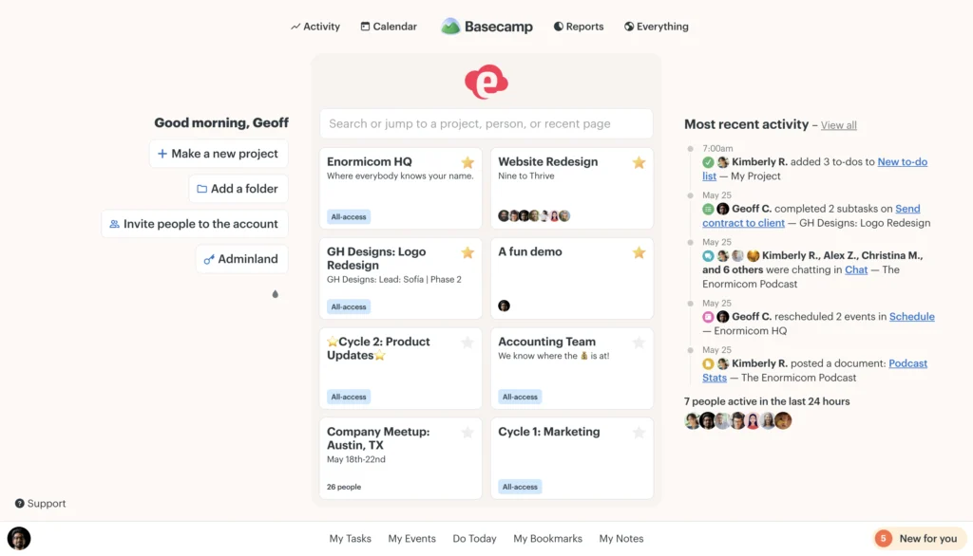Open the Chat link in activity feed

856,269
